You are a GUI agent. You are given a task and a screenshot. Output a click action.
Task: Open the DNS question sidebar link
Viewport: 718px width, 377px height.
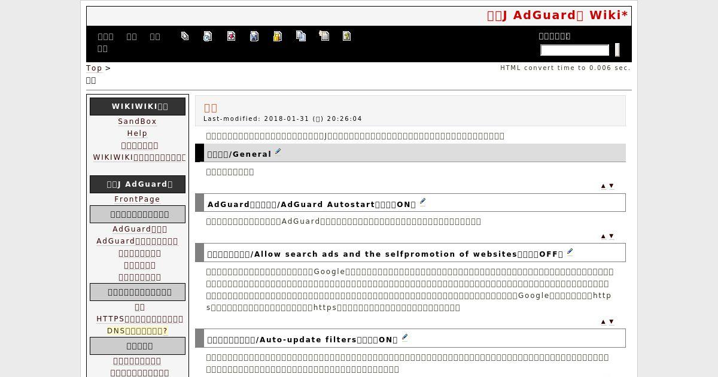pyautogui.click(x=137, y=331)
